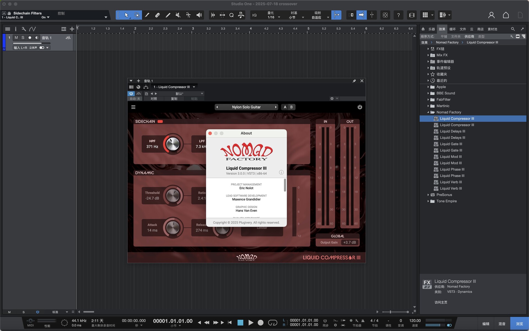Image resolution: width=529 pixels, height=331 pixels.
Task: Adjust the HPF knob
Action: [x=173, y=144]
